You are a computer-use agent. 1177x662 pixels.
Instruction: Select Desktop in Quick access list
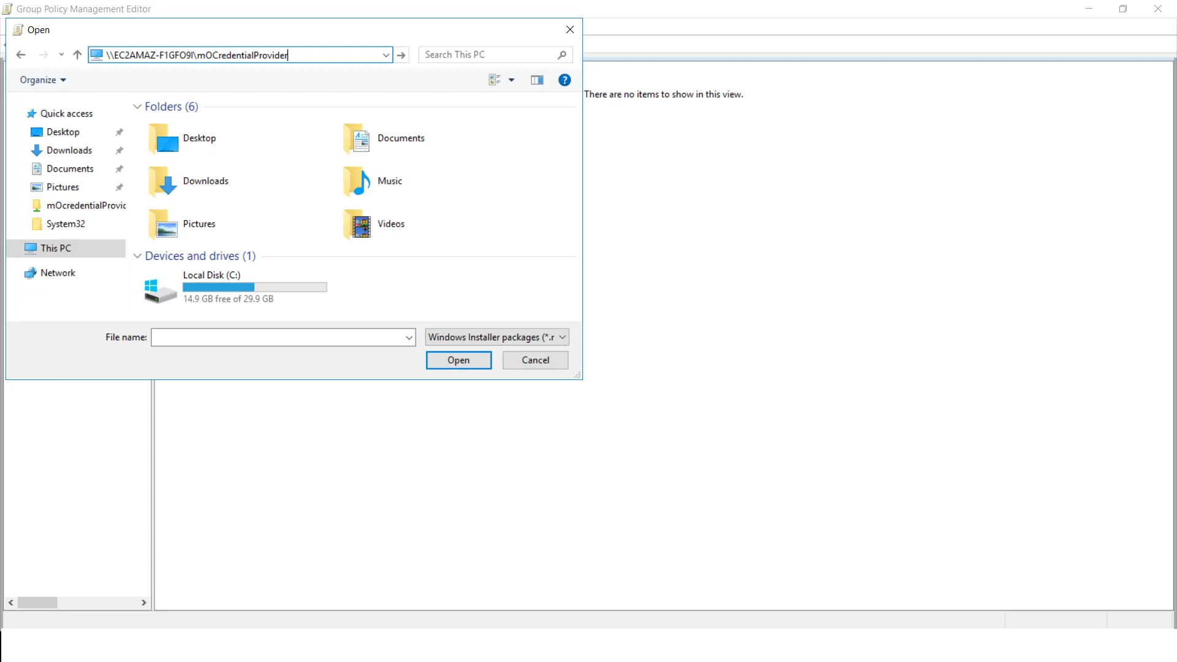coord(63,132)
